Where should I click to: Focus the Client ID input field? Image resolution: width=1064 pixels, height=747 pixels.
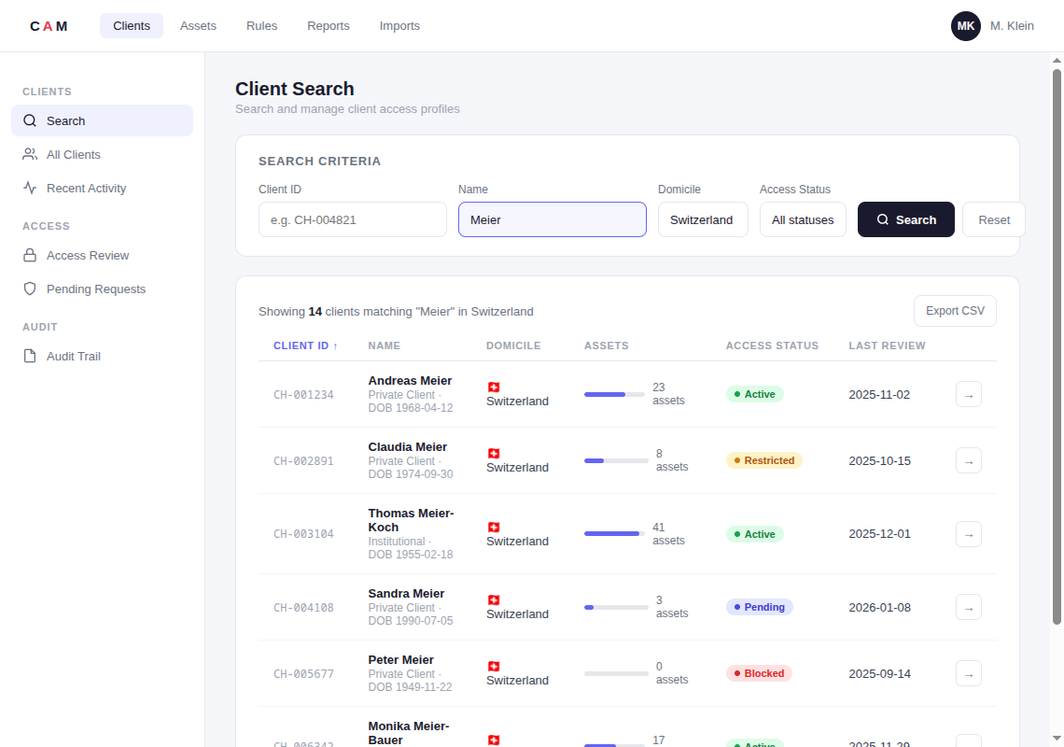click(353, 219)
